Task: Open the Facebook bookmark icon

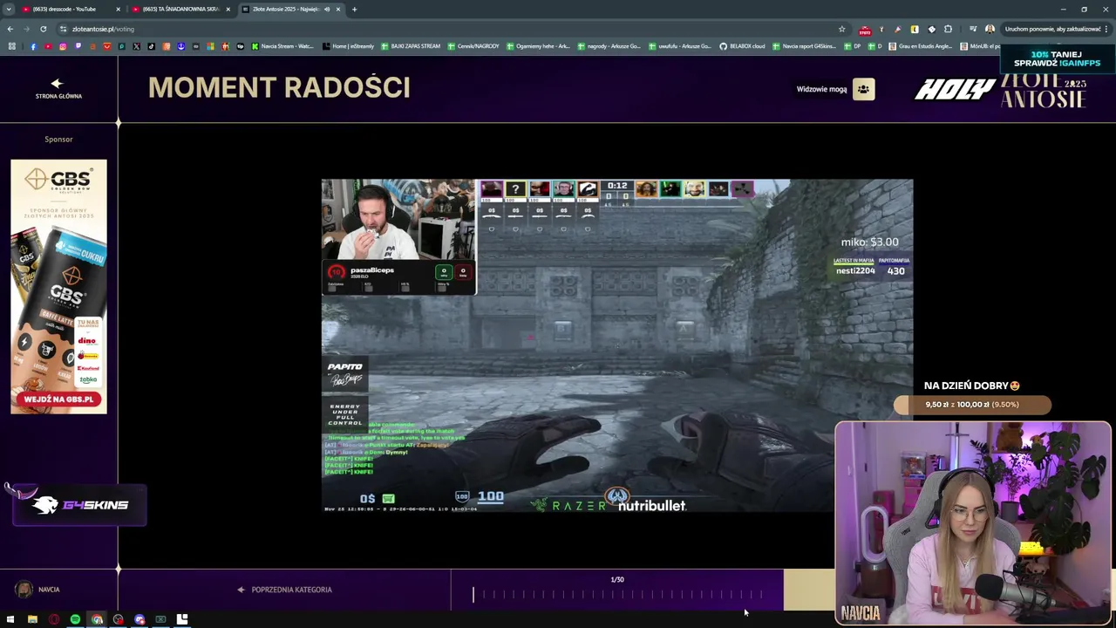Action: click(33, 46)
